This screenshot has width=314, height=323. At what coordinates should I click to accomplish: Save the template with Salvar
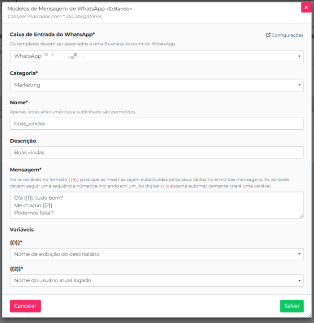click(292, 306)
